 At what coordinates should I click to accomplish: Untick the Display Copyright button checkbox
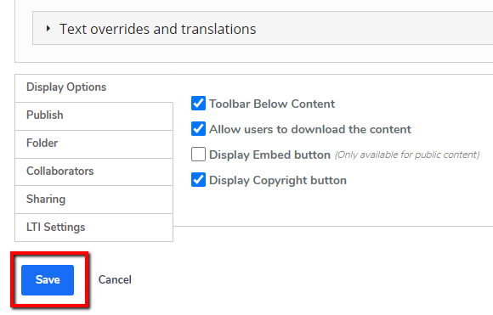coord(198,180)
